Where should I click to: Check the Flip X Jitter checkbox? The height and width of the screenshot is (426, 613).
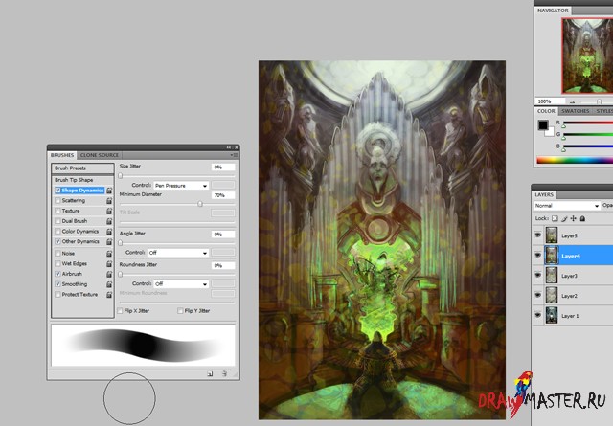[120, 311]
